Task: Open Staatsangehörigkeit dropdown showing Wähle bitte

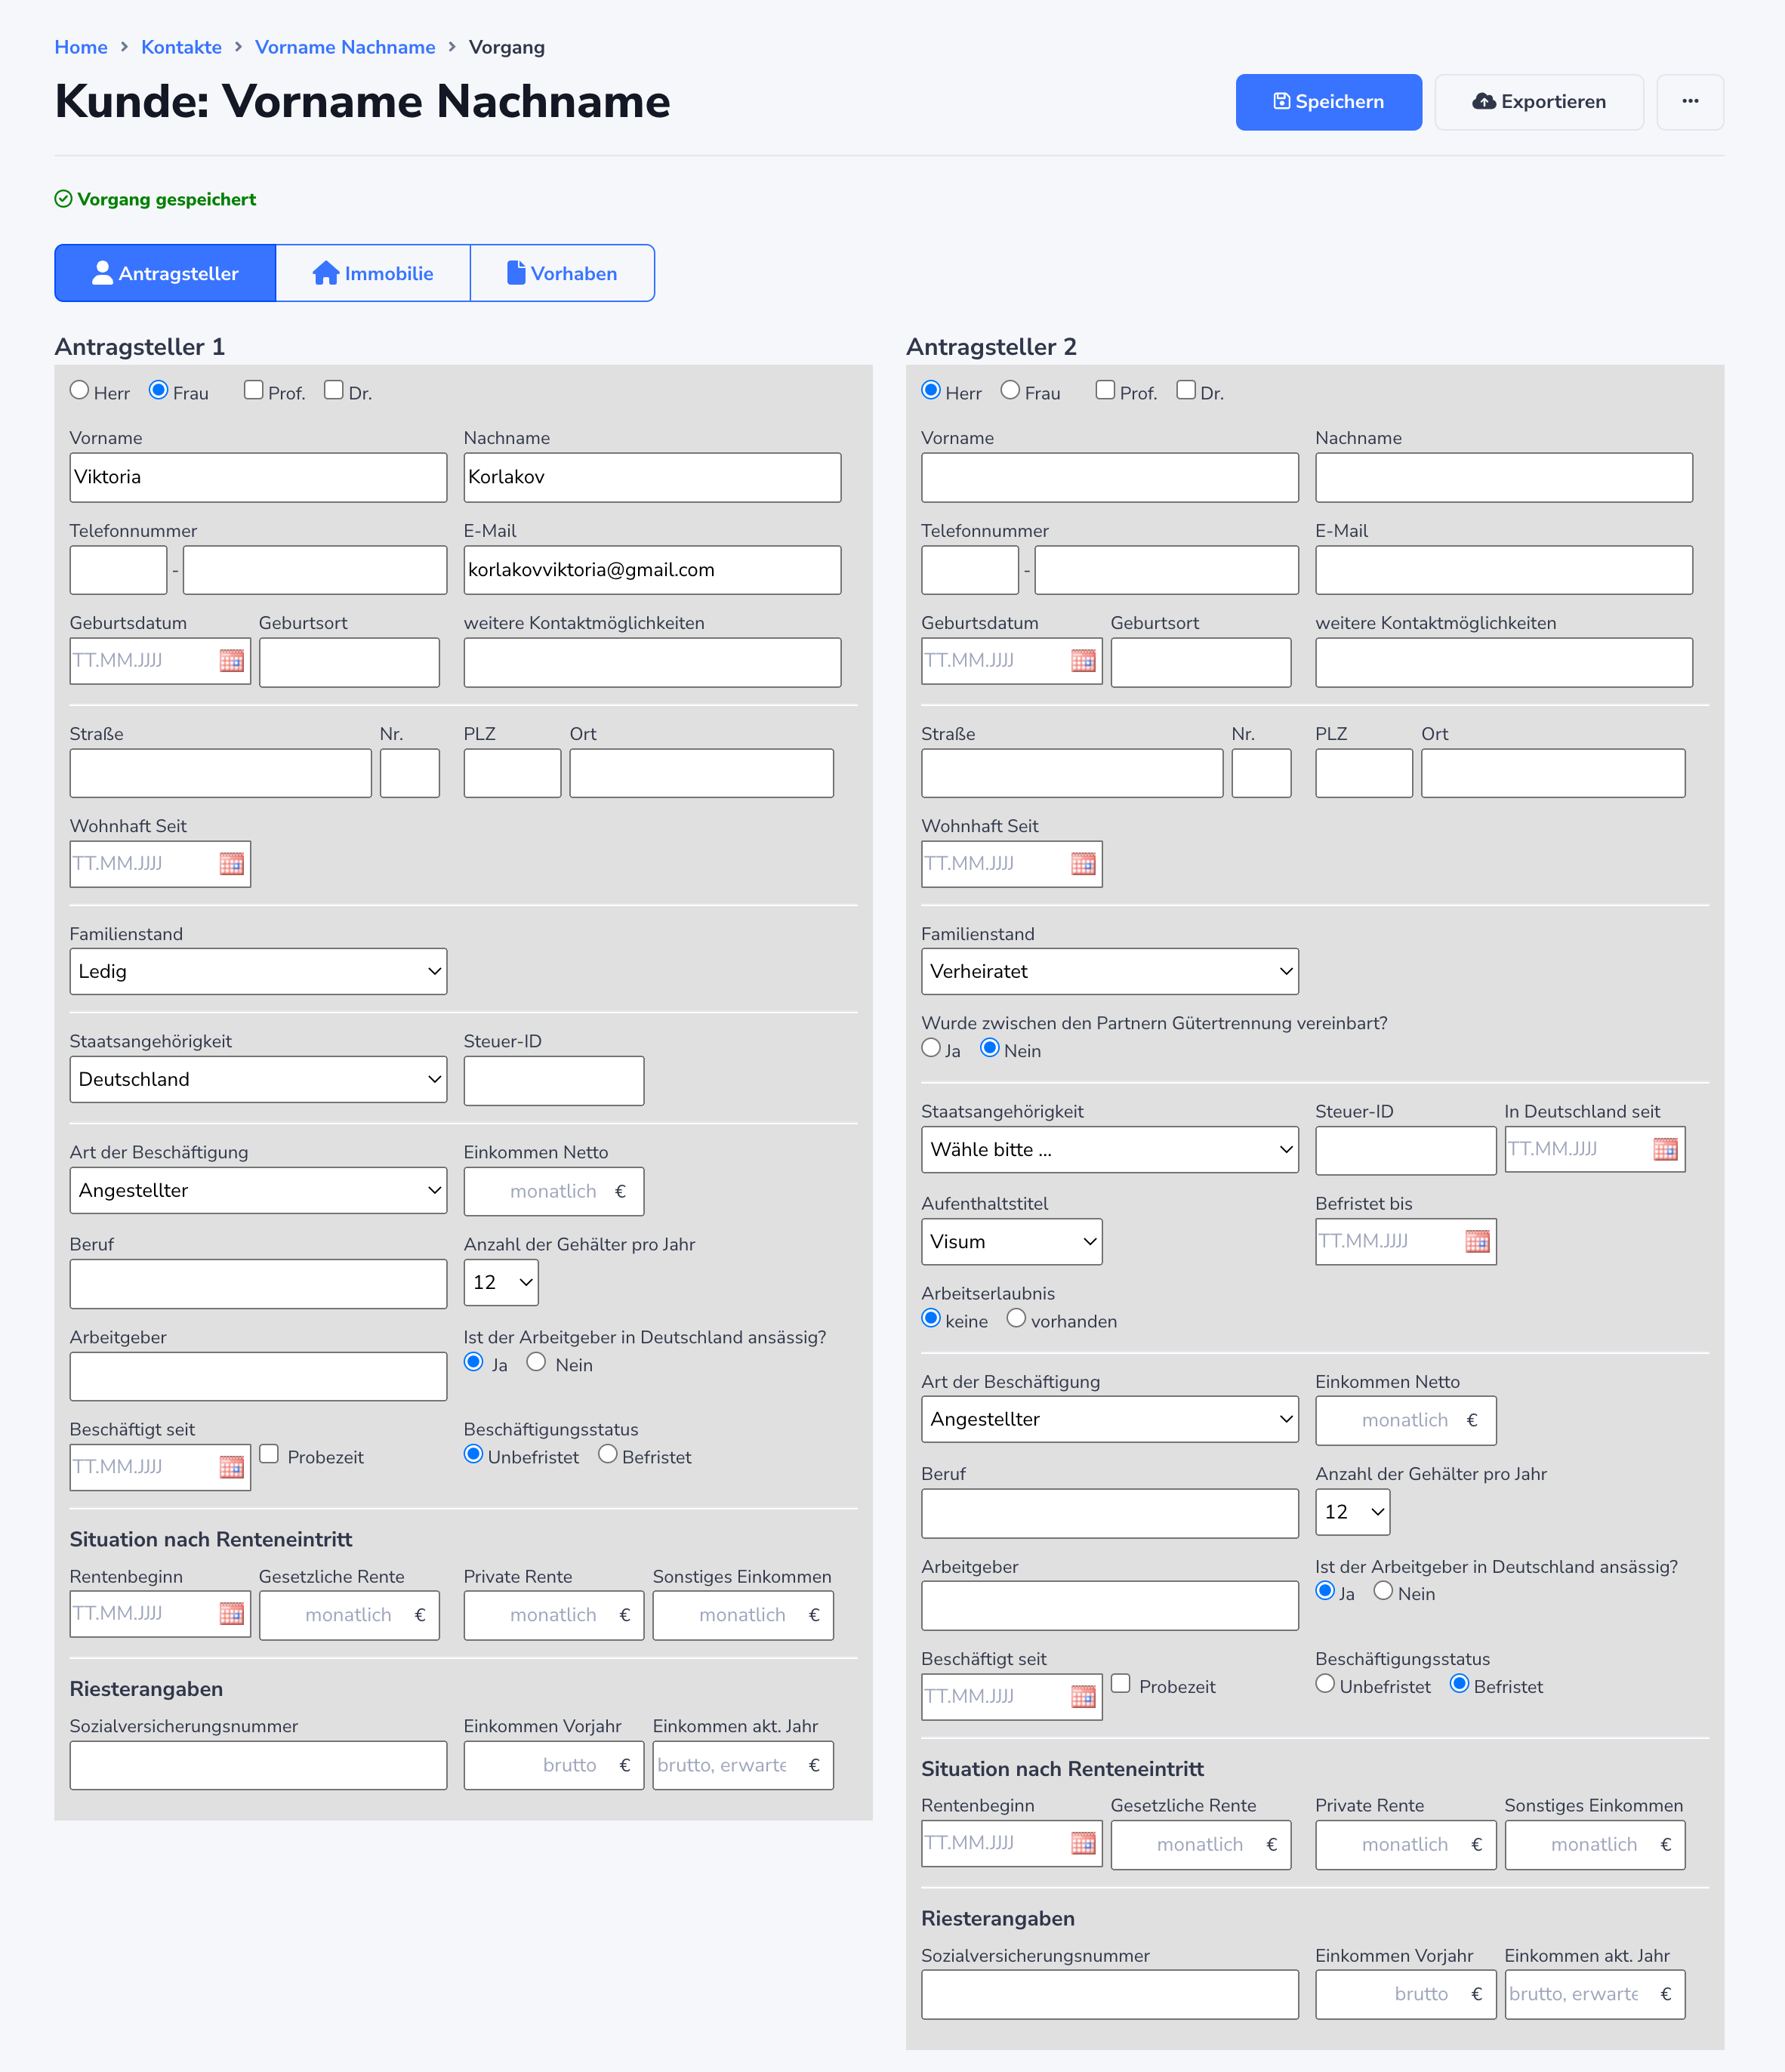Action: point(1109,1150)
